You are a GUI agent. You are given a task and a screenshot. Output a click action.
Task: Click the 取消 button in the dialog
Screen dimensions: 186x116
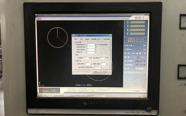106,72
